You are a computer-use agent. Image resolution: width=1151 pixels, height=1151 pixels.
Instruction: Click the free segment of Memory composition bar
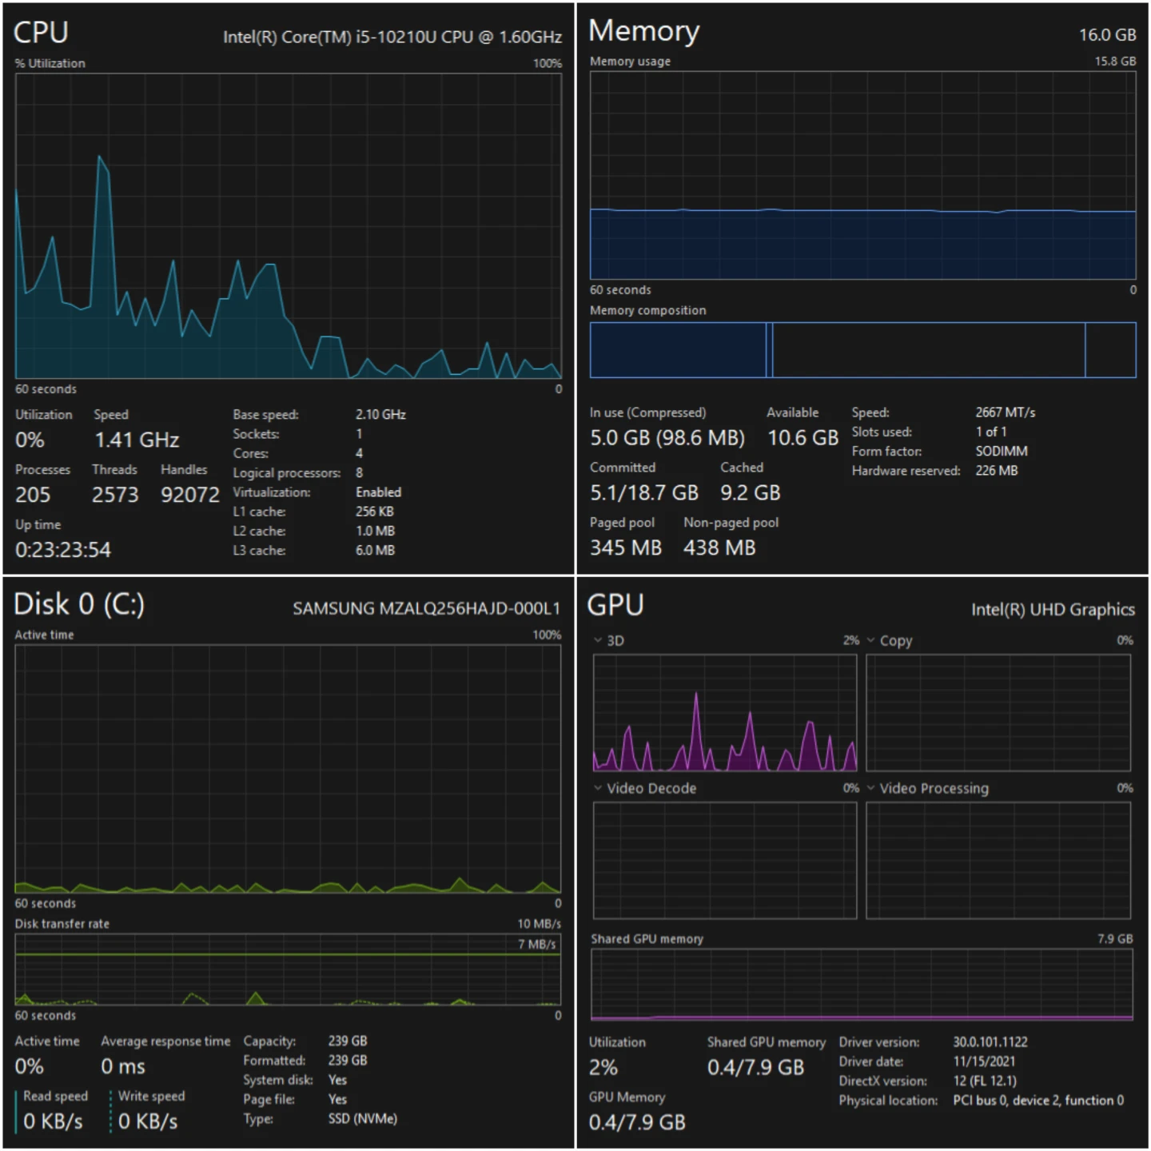[x=1110, y=350]
